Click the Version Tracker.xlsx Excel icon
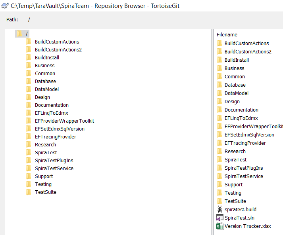Image resolution: width=283 pixels, height=235 pixels. point(219,226)
